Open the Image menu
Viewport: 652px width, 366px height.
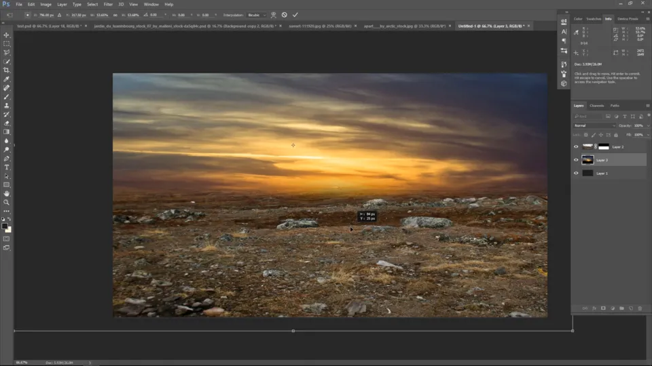(x=46, y=4)
